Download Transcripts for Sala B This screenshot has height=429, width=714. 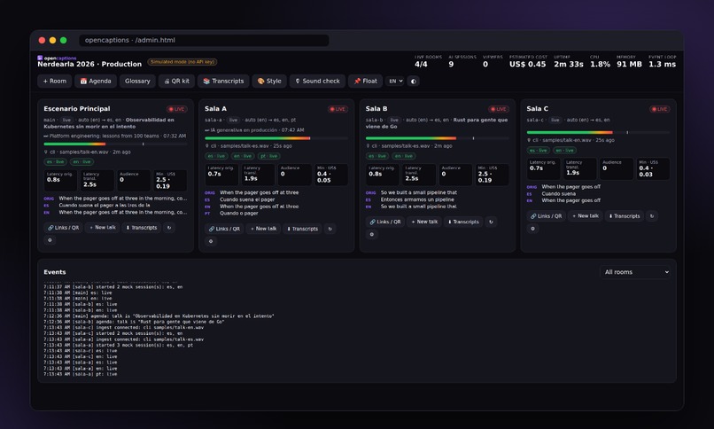[463, 222]
